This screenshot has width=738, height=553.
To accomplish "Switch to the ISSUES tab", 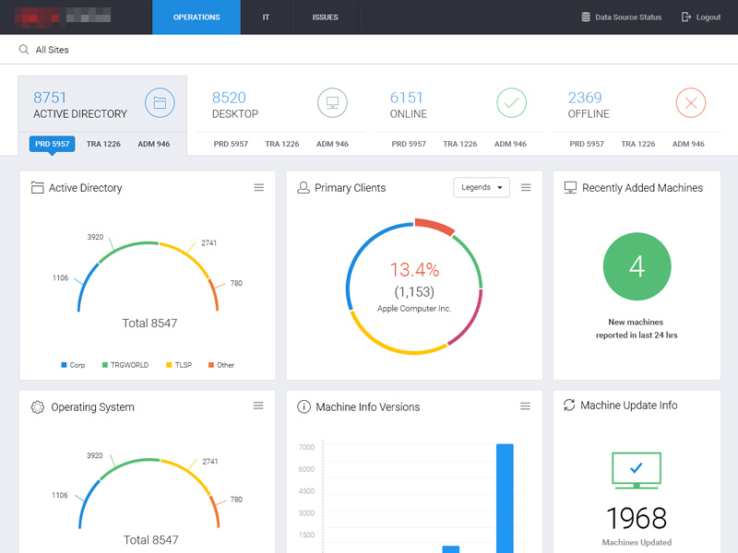I will 325,17.
